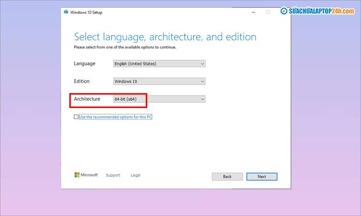The image size is (361, 216).
Task: Close the Windows 10 Setup window
Action: click(x=282, y=12)
